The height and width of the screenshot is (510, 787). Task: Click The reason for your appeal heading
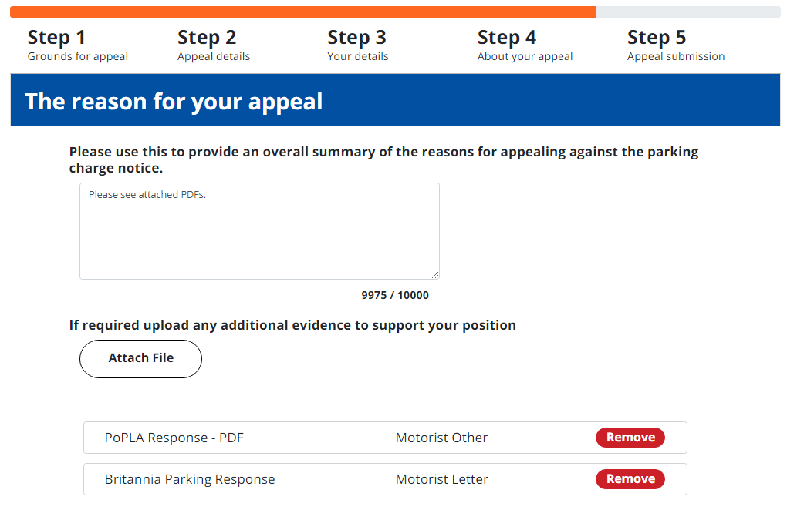point(174,101)
